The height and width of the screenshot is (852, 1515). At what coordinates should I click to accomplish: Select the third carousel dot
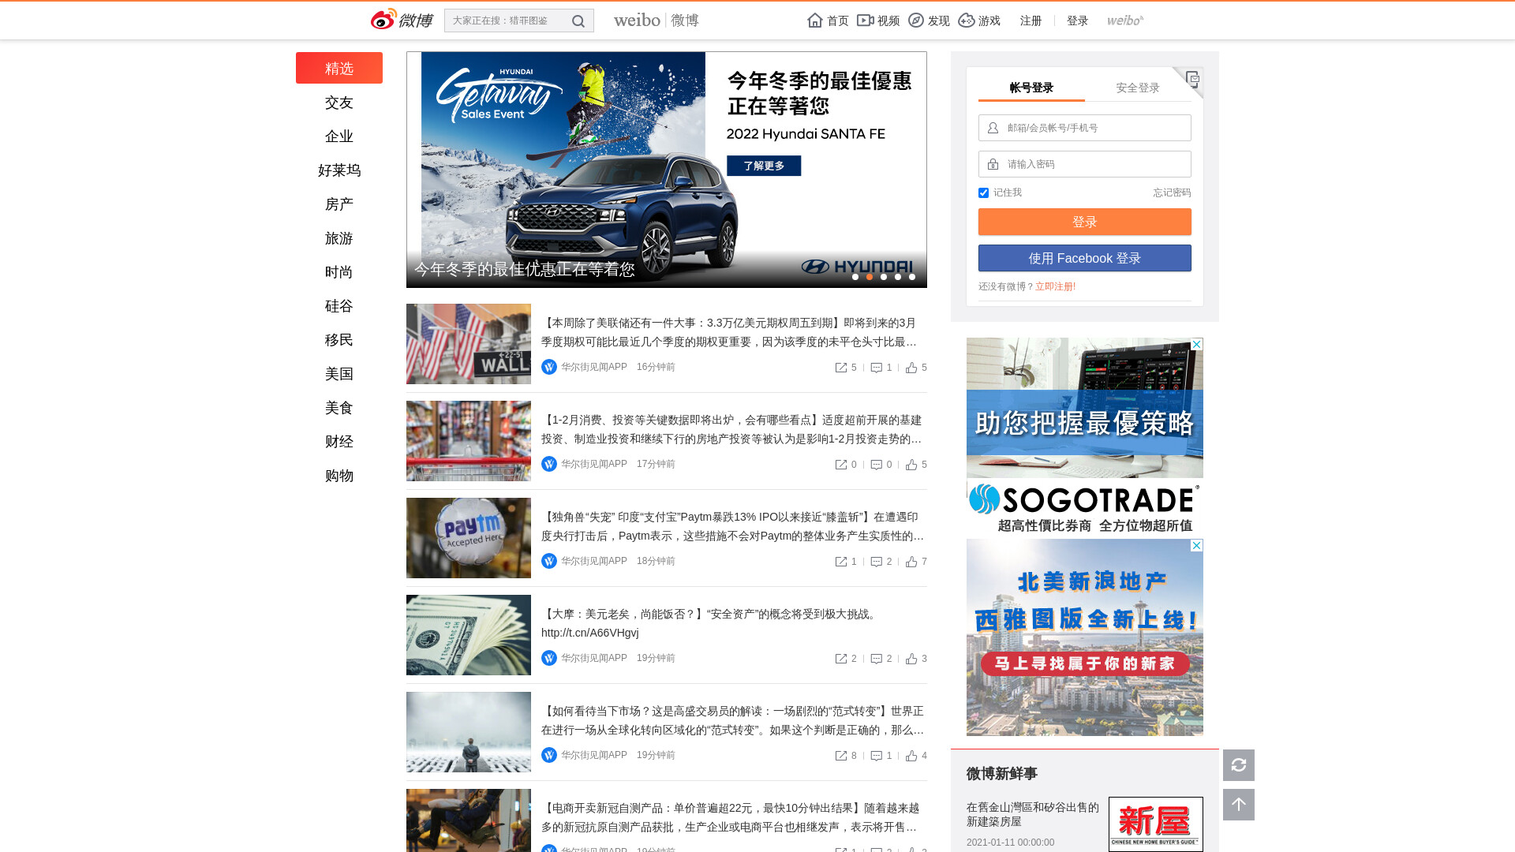[884, 277]
